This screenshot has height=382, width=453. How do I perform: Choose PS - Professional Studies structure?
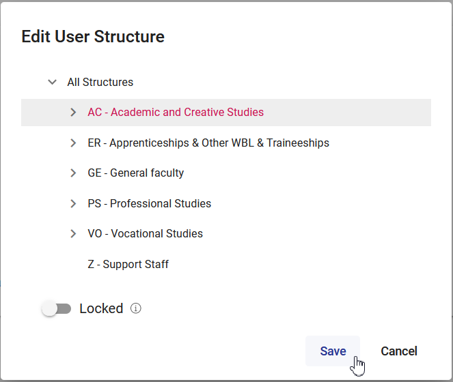pyautogui.click(x=150, y=203)
